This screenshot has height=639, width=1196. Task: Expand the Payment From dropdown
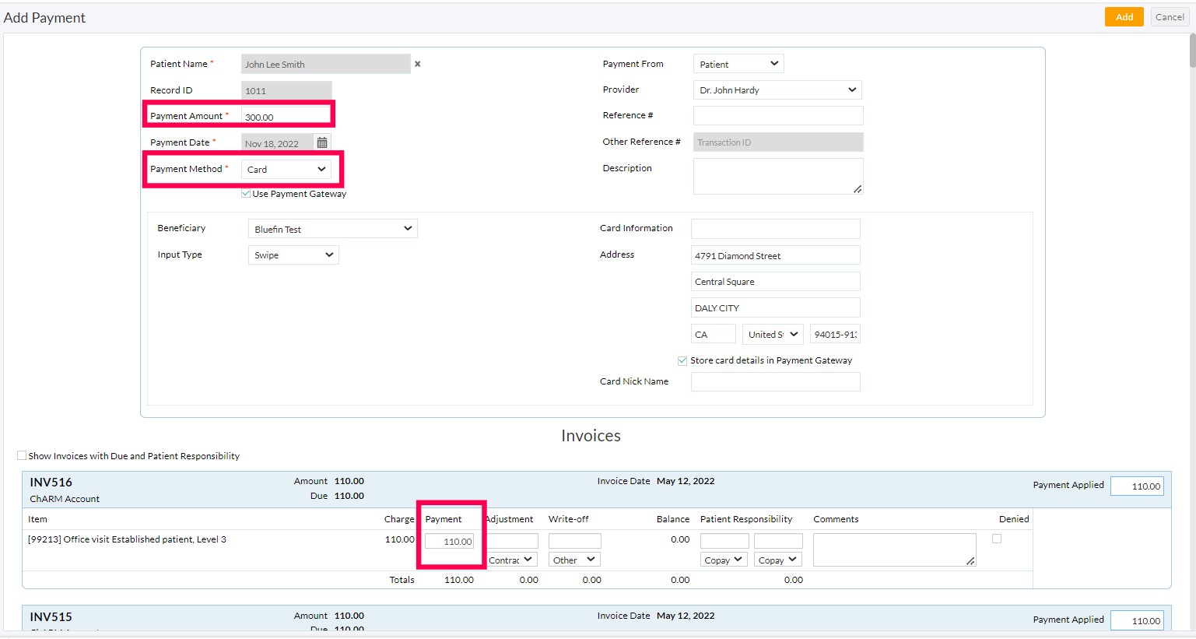[738, 64]
